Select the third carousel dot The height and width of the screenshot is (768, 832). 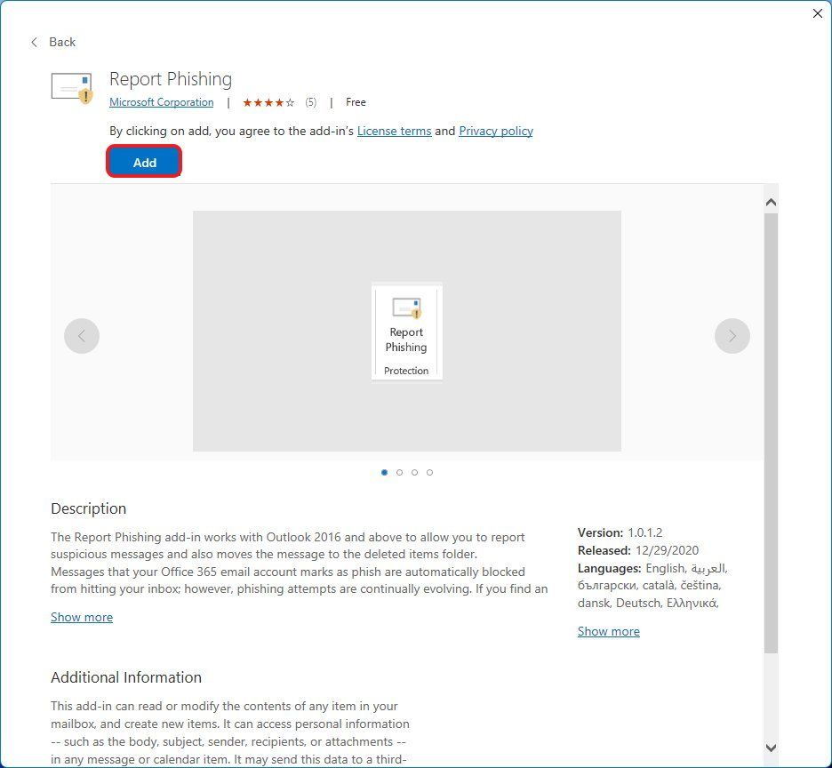414,472
